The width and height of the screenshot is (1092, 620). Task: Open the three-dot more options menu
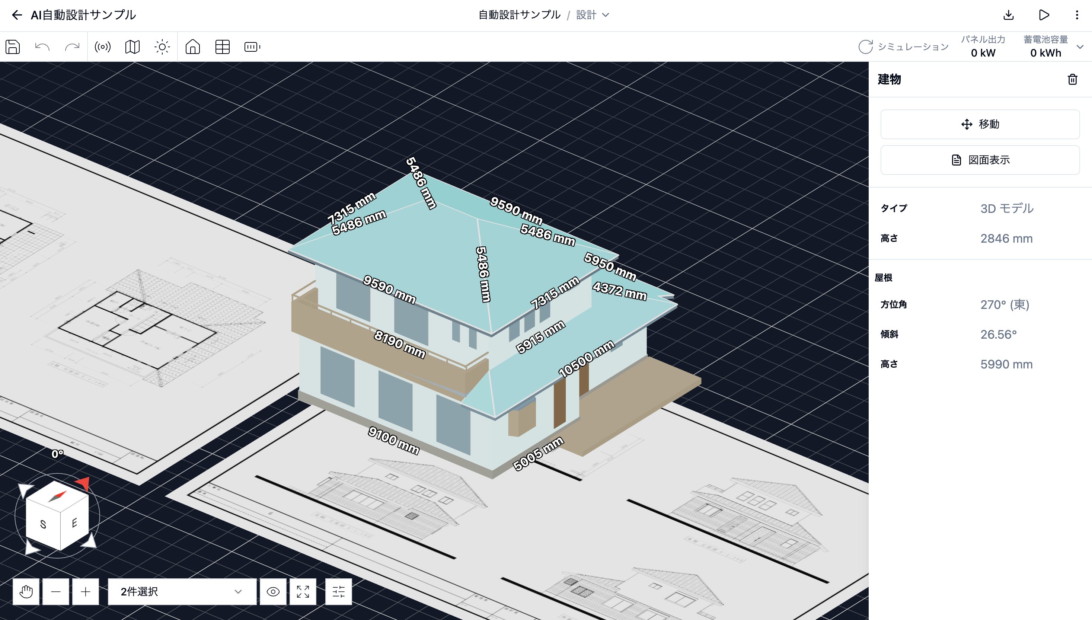pyautogui.click(x=1077, y=15)
